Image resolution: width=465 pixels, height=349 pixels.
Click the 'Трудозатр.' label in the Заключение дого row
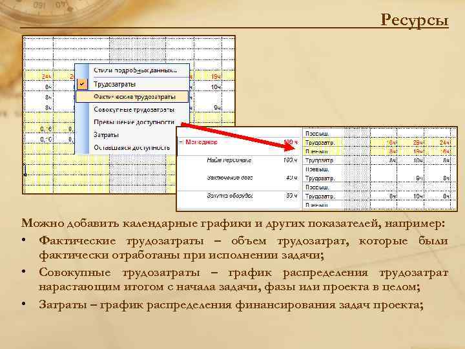[x=320, y=178]
